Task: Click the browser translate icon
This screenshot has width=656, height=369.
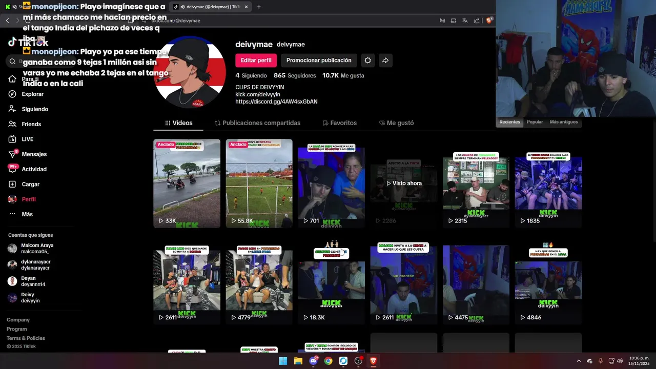Action: [x=465, y=20]
